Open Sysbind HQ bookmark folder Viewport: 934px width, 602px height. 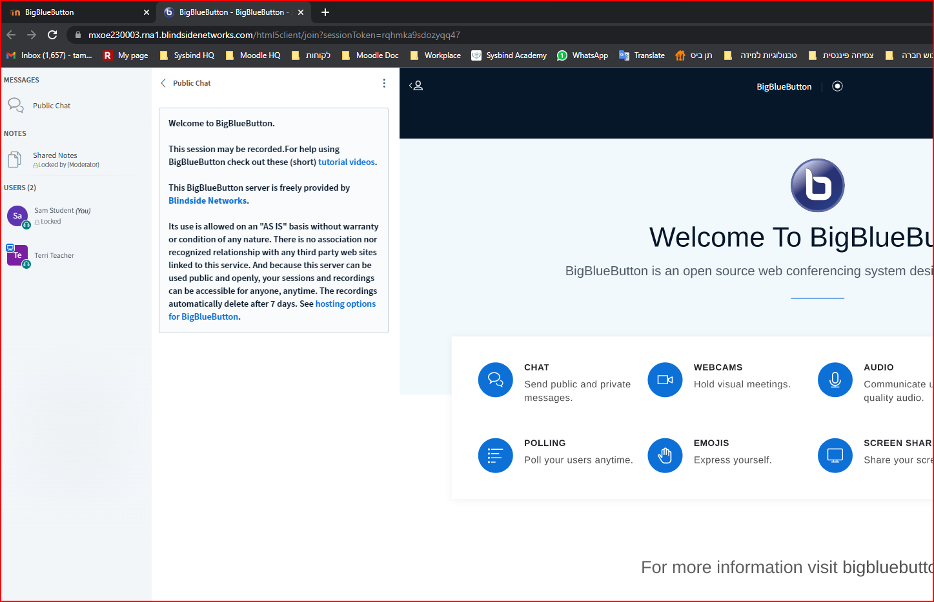pos(187,55)
